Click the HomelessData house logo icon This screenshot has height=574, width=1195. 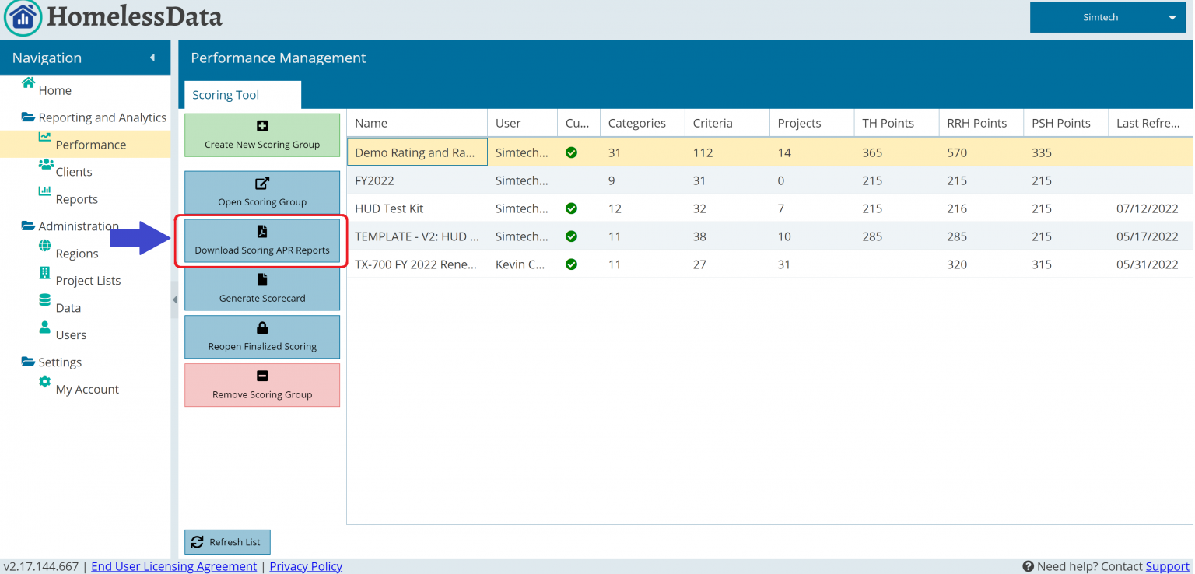coord(23,16)
